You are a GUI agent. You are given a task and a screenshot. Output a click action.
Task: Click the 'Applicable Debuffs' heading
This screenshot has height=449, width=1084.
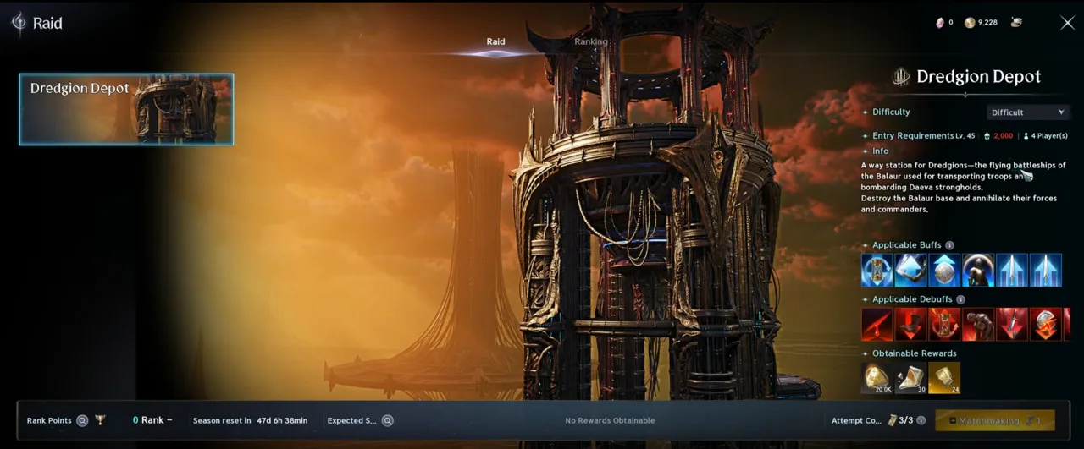(x=912, y=299)
